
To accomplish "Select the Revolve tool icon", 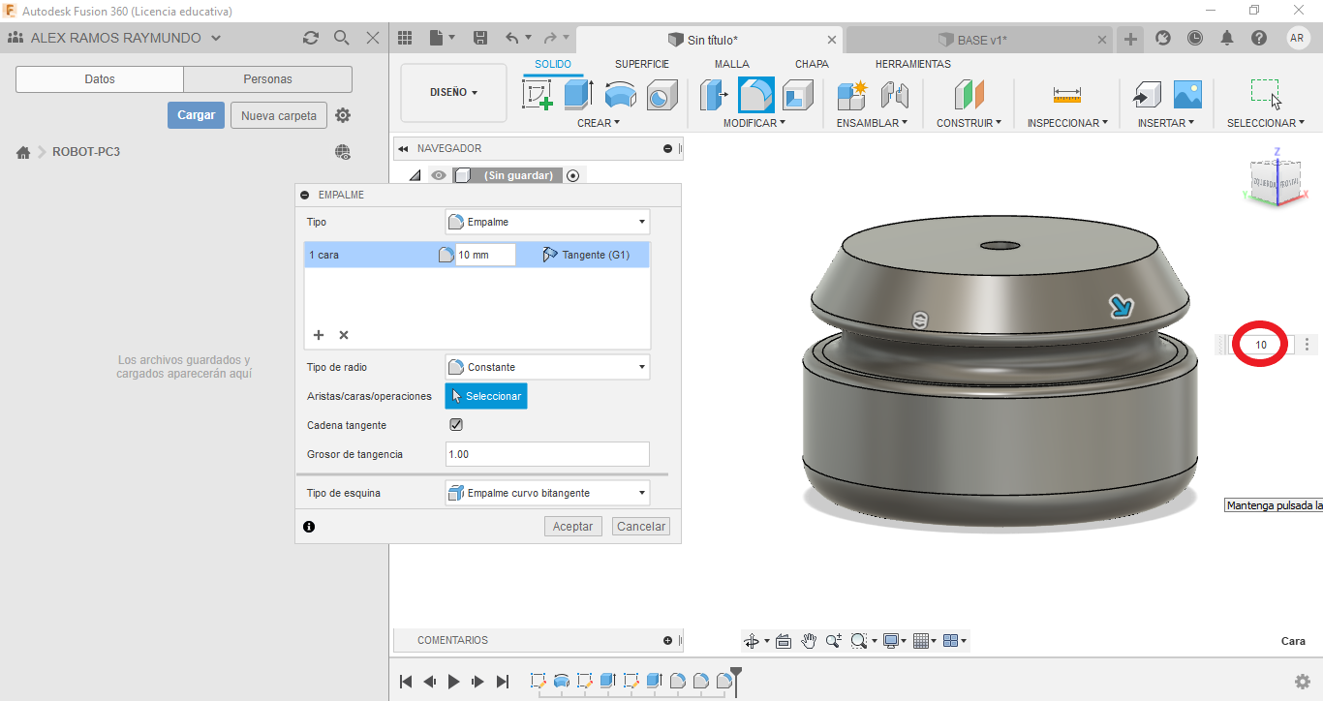I will [620, 95].
